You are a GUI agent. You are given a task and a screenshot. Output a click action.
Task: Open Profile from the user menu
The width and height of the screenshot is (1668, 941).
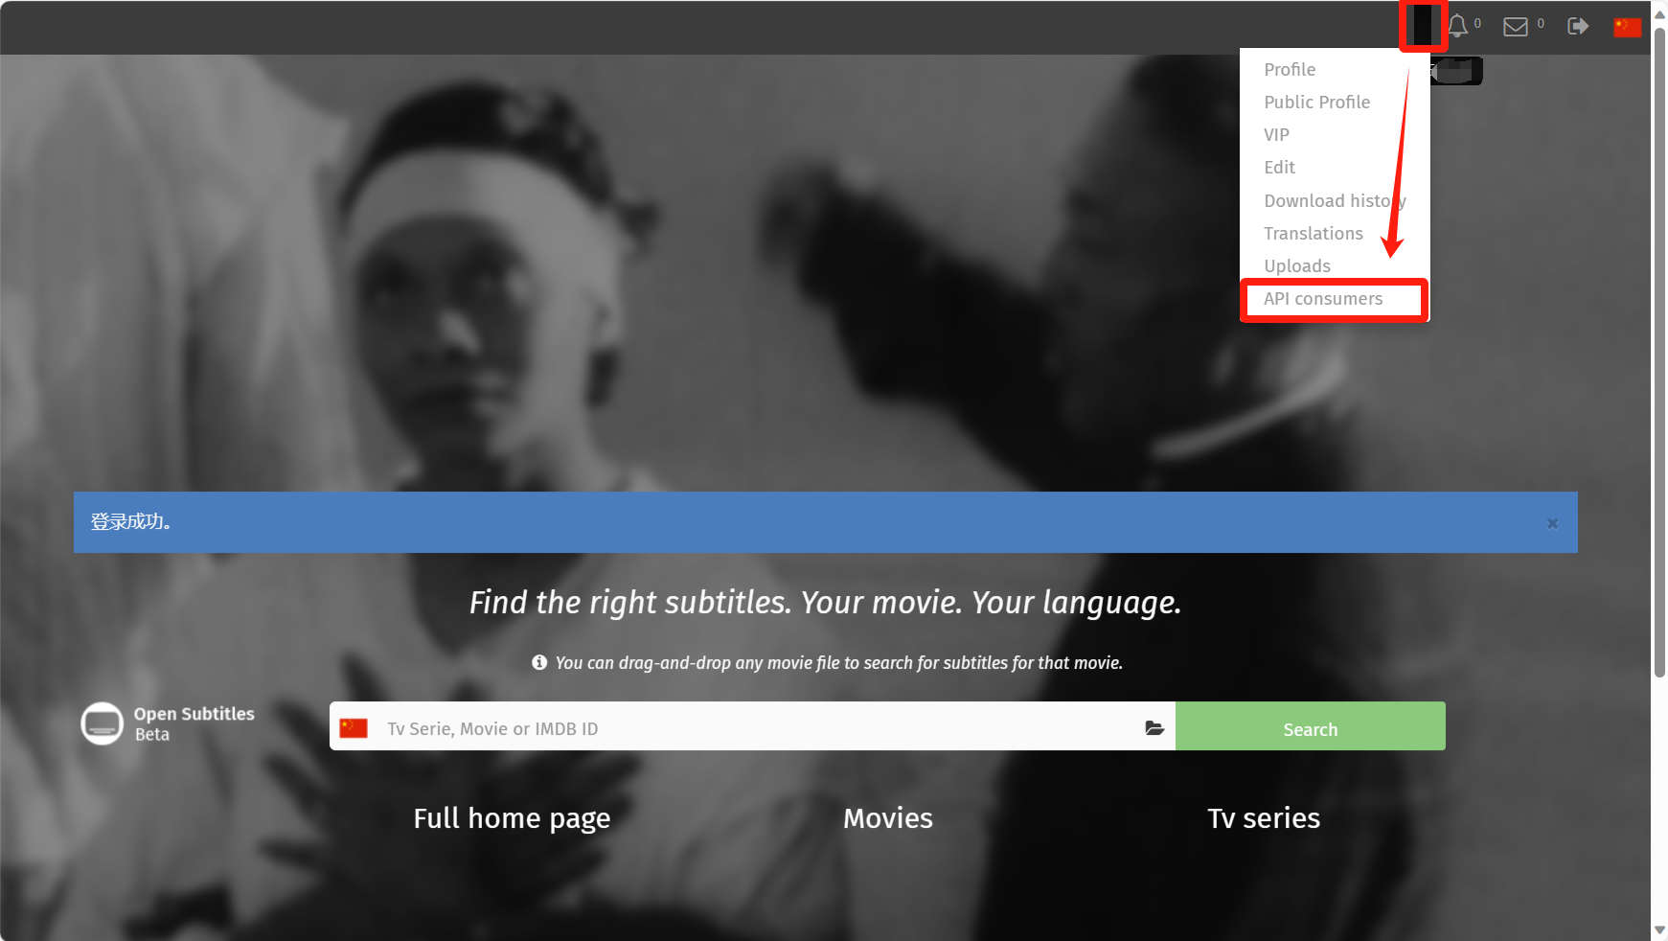(1289, 70)
